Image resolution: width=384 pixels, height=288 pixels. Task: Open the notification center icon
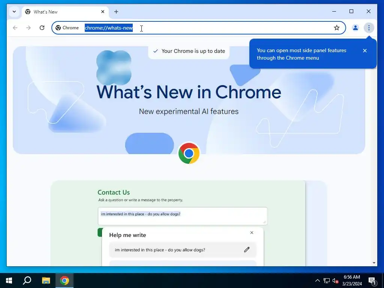[372, 281]
